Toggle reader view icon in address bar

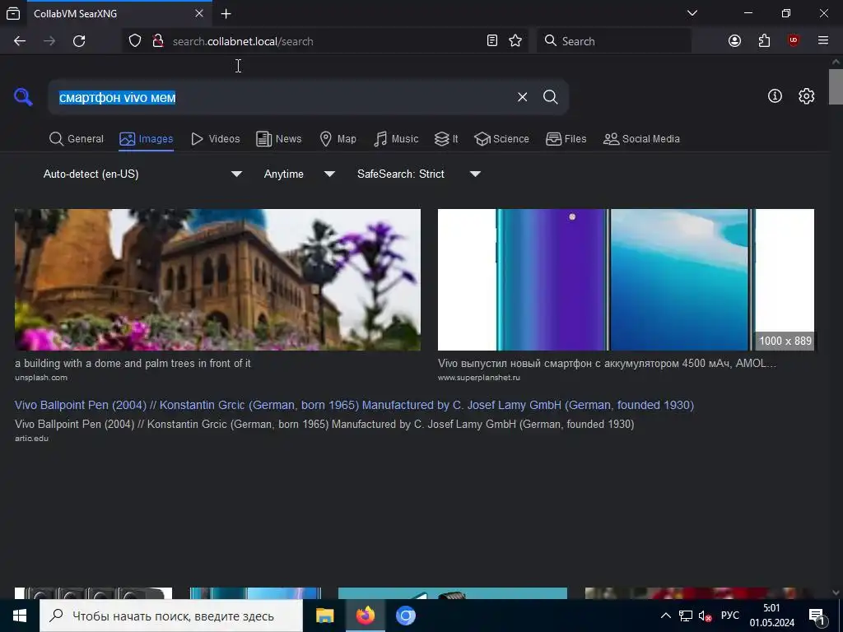(492, 41)
